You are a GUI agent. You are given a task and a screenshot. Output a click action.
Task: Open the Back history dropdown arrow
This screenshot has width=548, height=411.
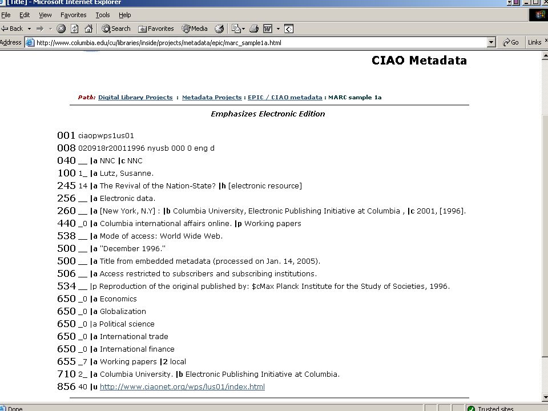pyautogui.click(x=29, y=29)
